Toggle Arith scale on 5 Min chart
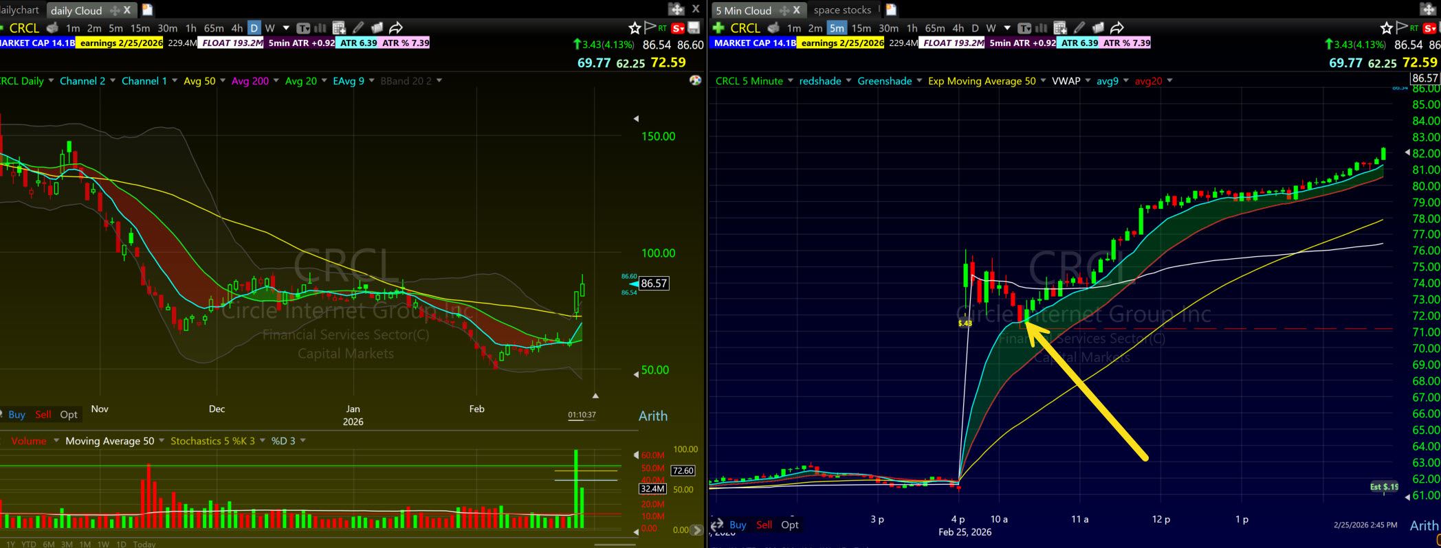Screen dimensions: 1441x548 1424,525
